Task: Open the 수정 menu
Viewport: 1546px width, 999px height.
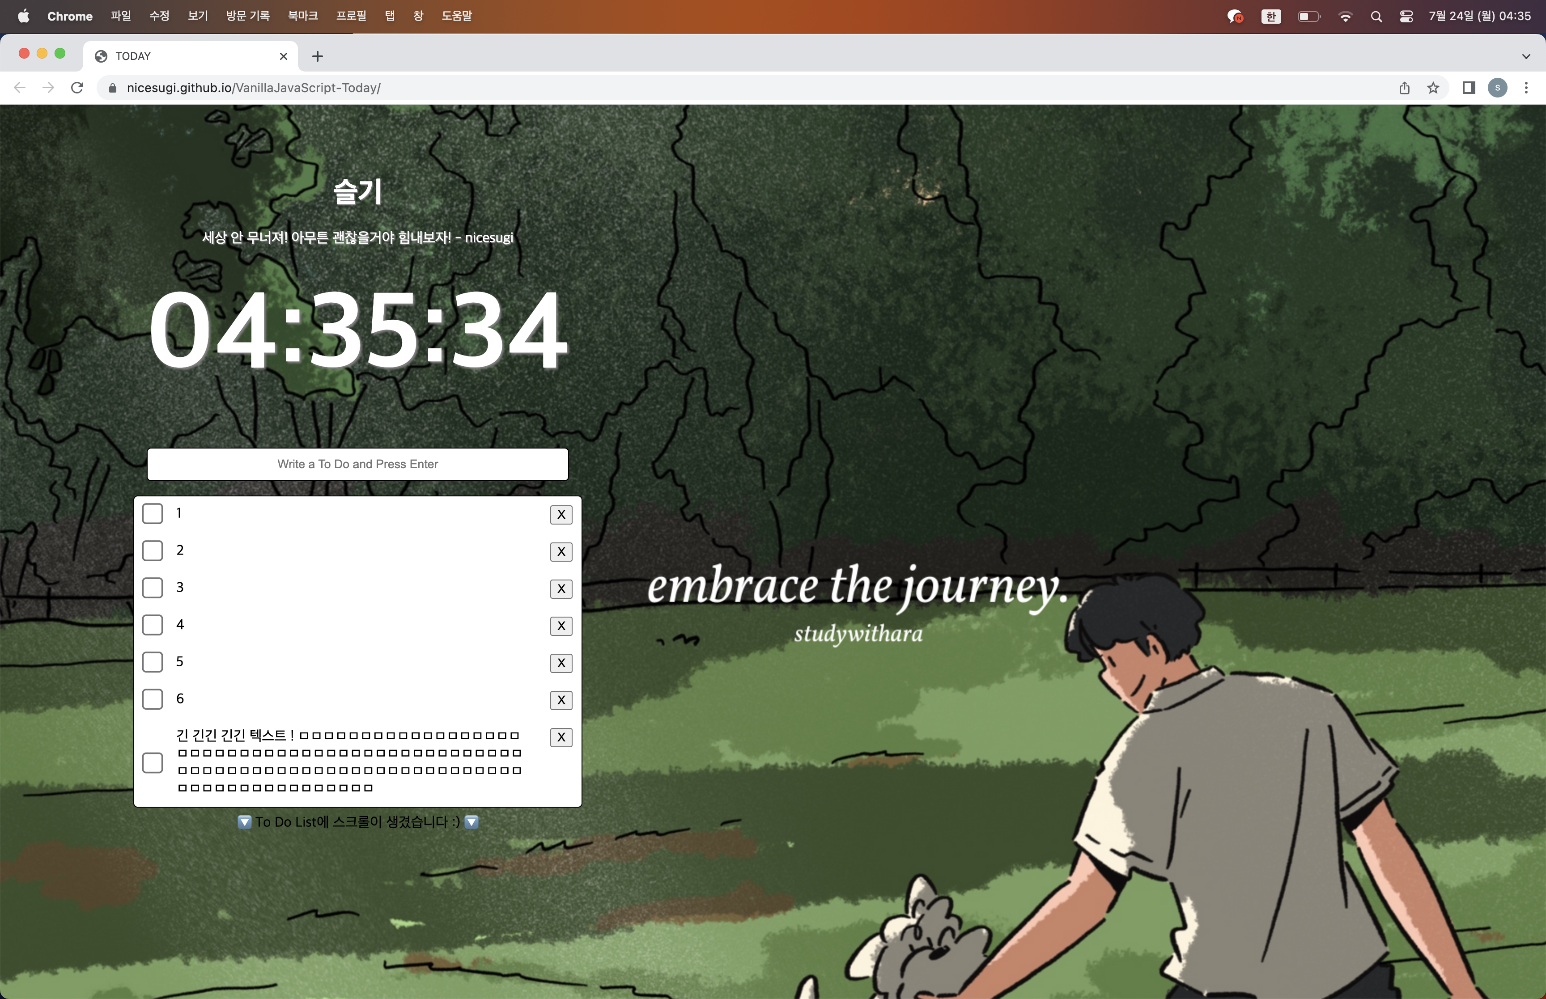Action: pos(159,16)
